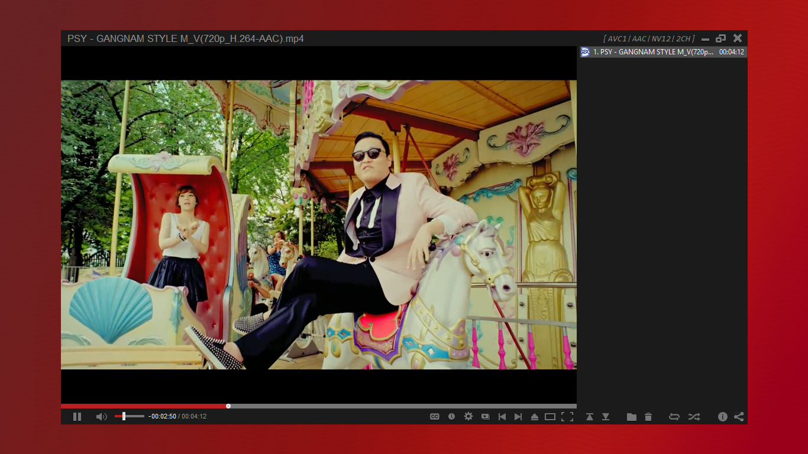This screenshot has height=454, width=808.
Task: Select PSY - GANGNAM STYLE playlist entry
Action: (662, 52)
